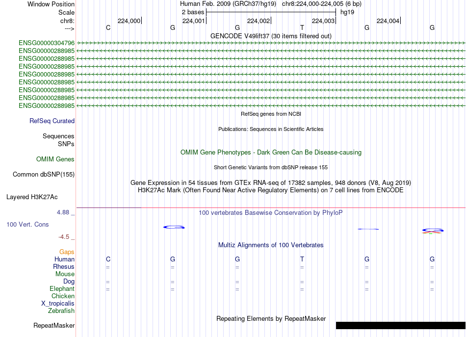Click Short Genetic Variants from dbSNP title
Screen dimensions: 466x337
[x=271, y=167]
